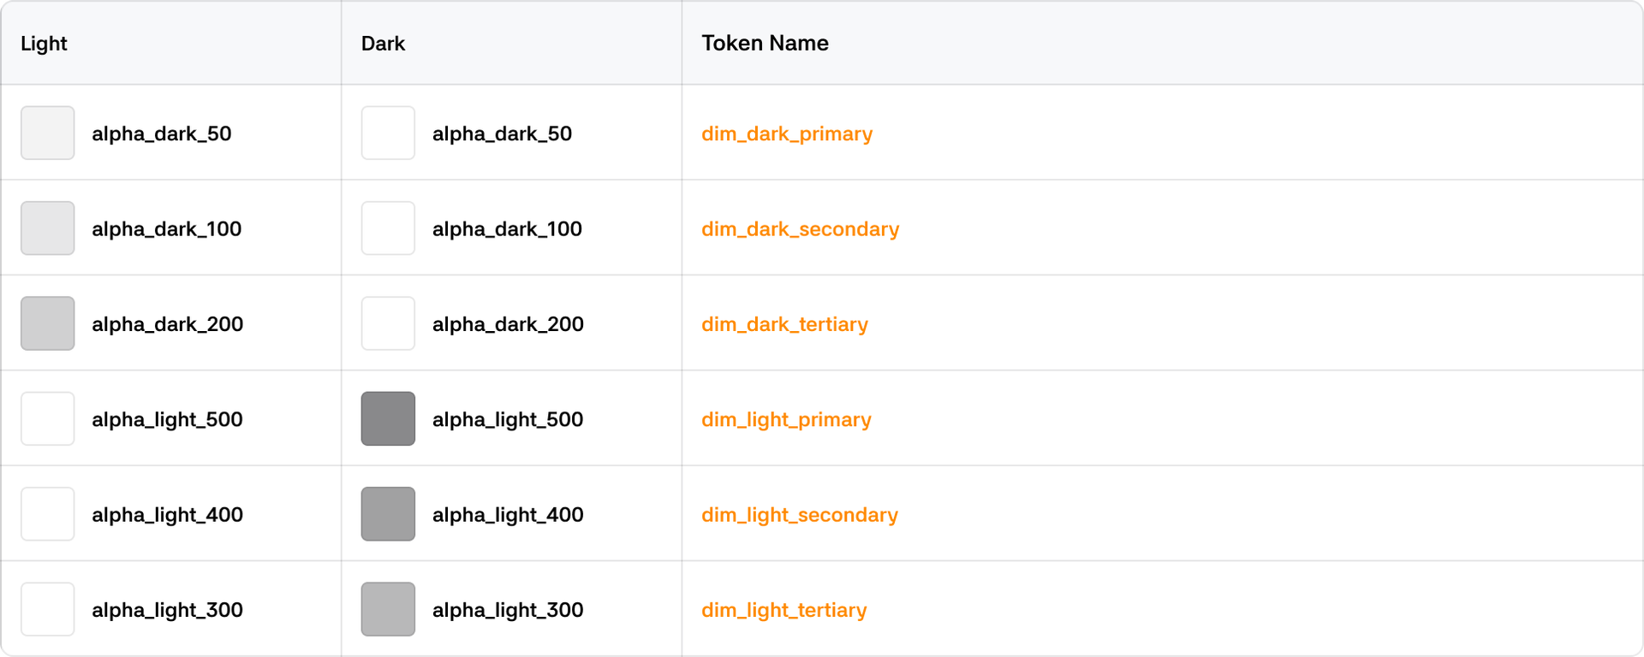This screenshot has height=657, width=1644.
Task: Click the Light column alpha_dark_50 swatch
Action: [48, 133]
